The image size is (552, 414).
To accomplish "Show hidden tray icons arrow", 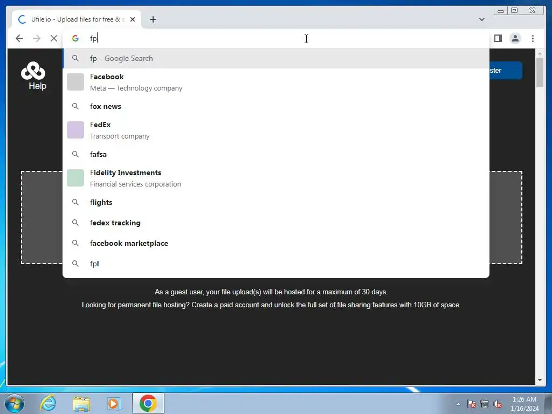I will tap(458, 404).
